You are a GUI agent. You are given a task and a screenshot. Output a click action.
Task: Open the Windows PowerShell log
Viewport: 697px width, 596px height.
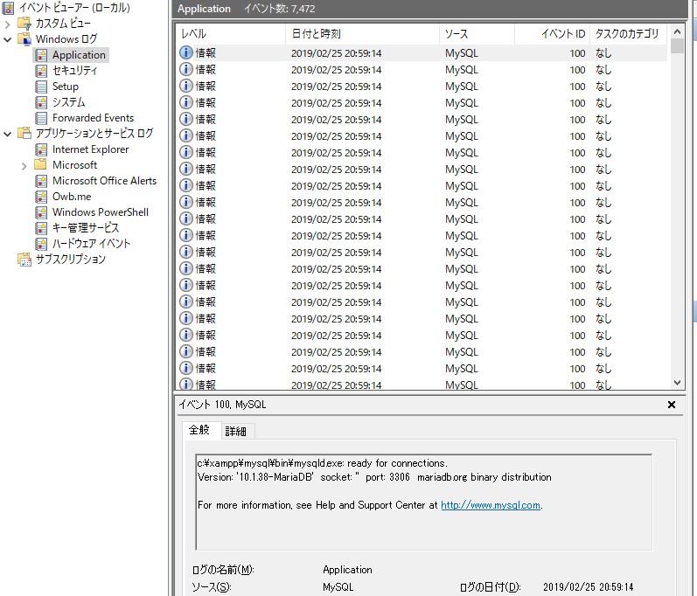pyautogui.click(x=100, y=212)
